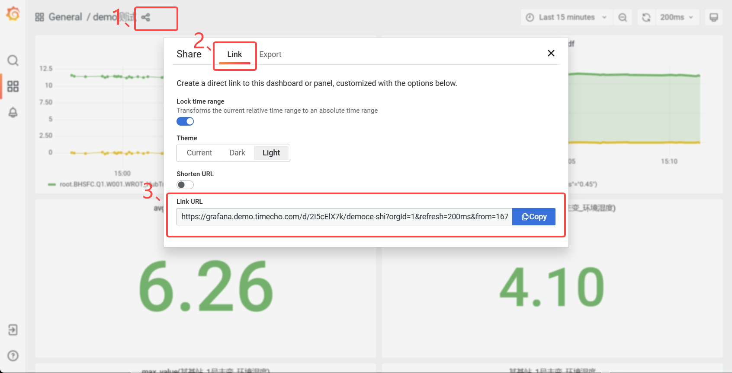Image resolution: width=732 pixels, height=373 pixels.
Task: Select the Link tab
Action: (x=234, y=54)
